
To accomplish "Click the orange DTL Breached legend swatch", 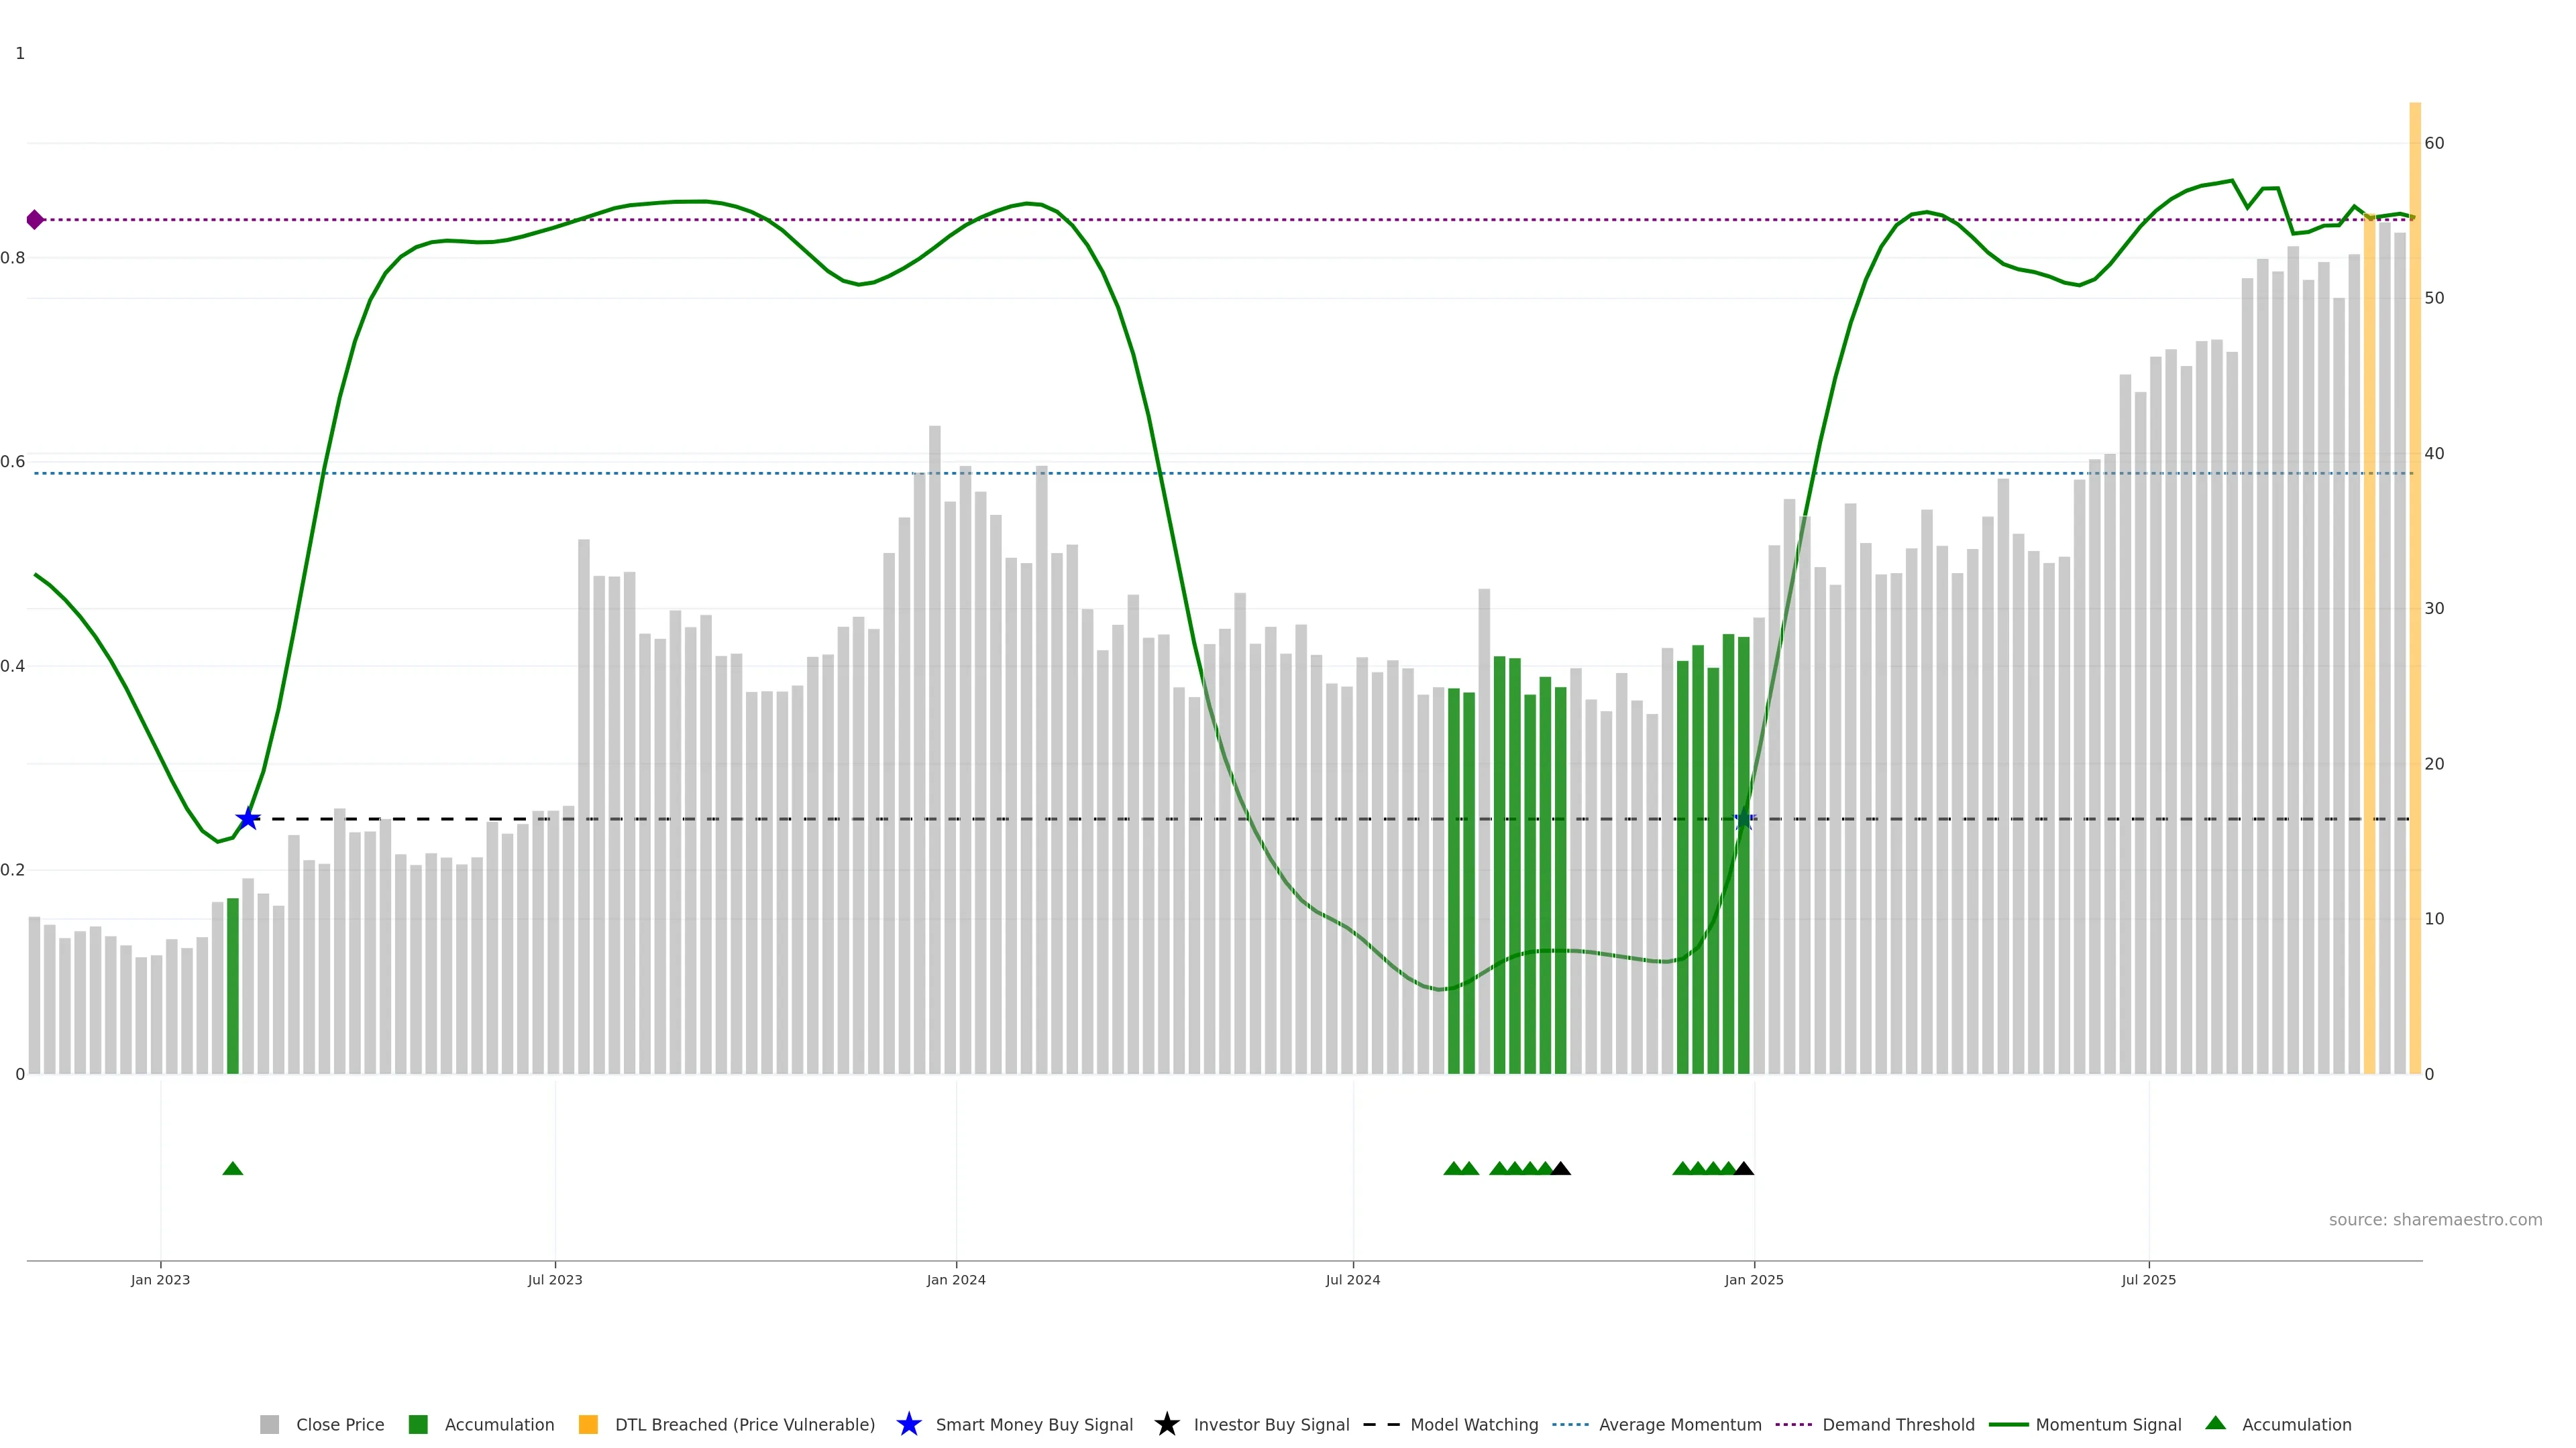I will 588,1424.
